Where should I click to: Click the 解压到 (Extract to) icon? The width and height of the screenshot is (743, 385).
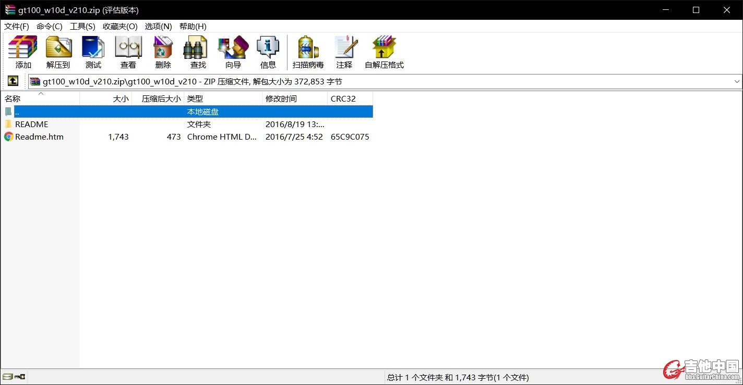[x=58, y=52]
